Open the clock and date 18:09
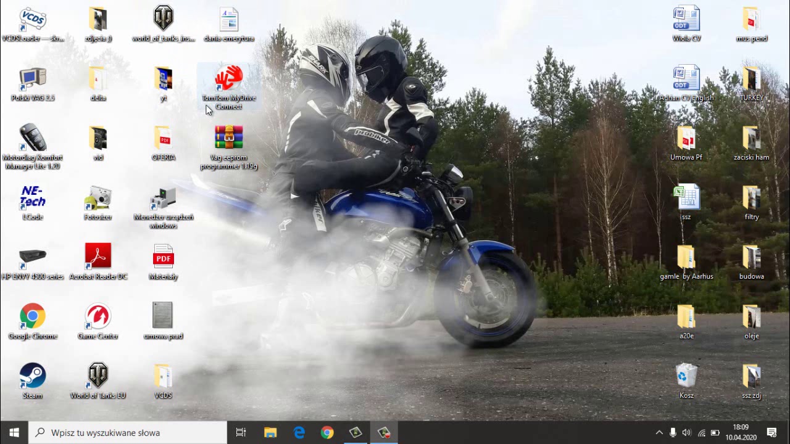790x444 pixels. pyautogui.click(x=741, y=433)
